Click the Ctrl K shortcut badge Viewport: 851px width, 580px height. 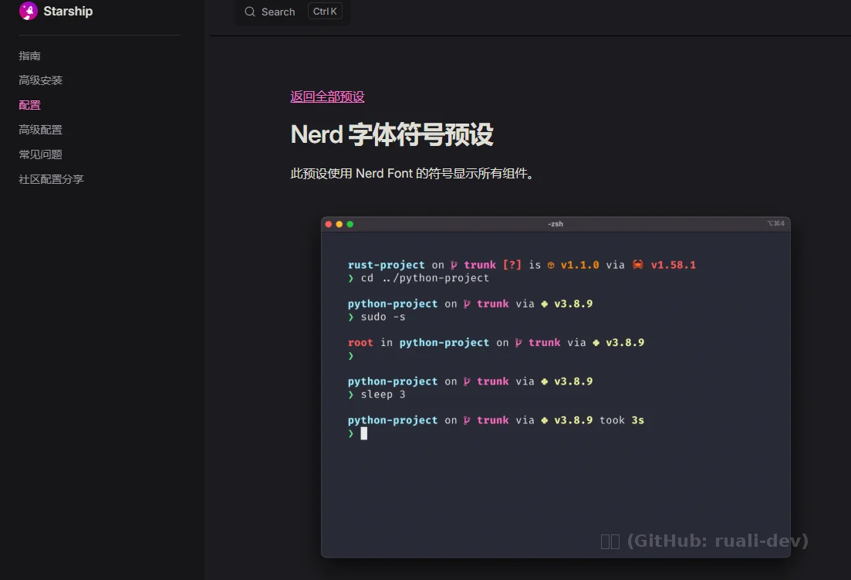pos(325,12)
